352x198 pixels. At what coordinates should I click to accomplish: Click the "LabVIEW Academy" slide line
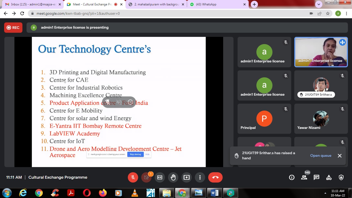pyautogui.click(x=75, y=134)
